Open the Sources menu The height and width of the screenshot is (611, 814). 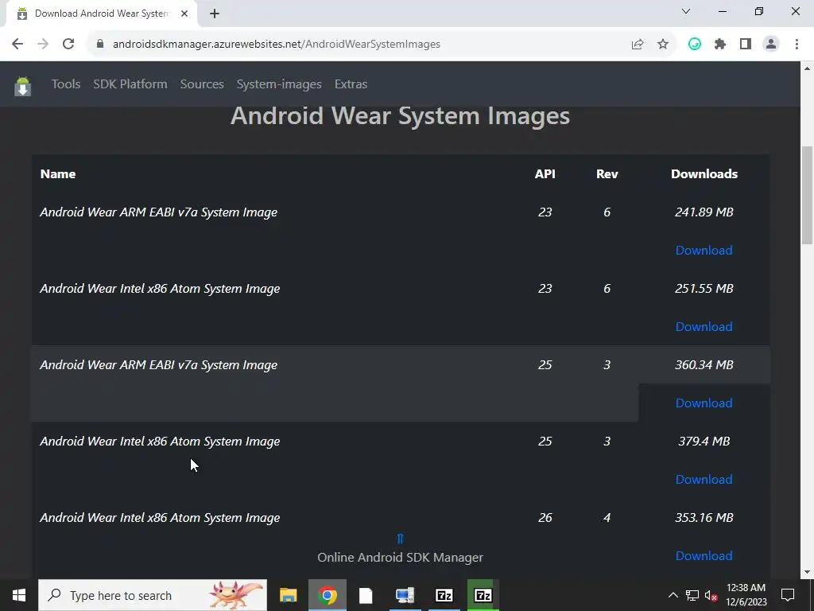tap(202, 84)
